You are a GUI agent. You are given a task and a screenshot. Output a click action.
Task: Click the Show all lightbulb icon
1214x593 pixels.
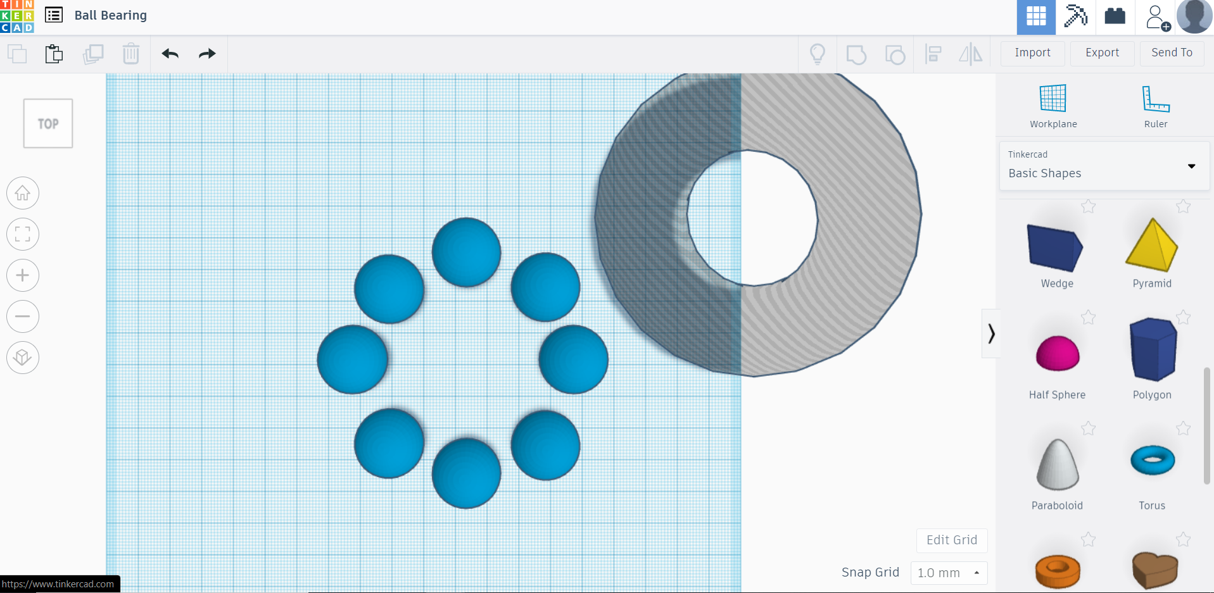818,54
